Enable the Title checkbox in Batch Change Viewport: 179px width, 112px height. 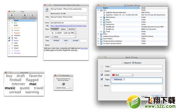pos(102,67)
